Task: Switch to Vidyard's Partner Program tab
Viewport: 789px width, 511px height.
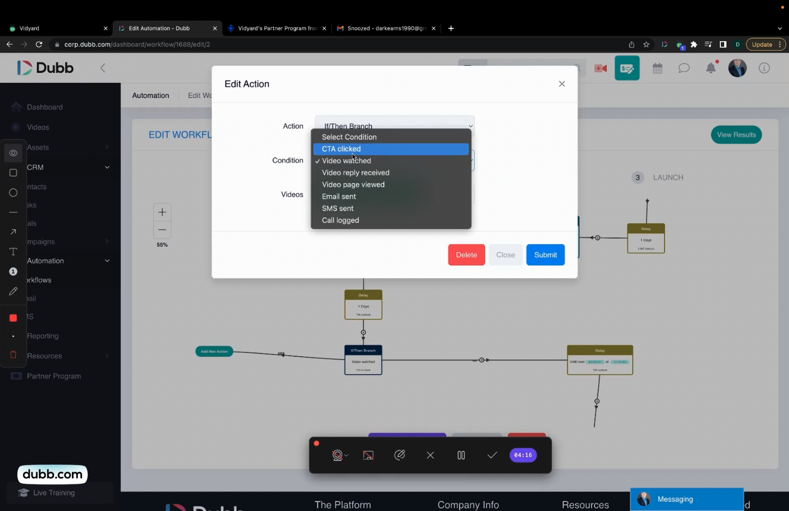Action: (277, 28)
